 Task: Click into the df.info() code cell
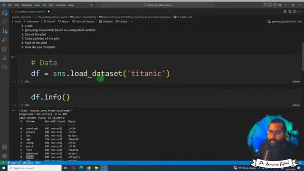point(159,97)
